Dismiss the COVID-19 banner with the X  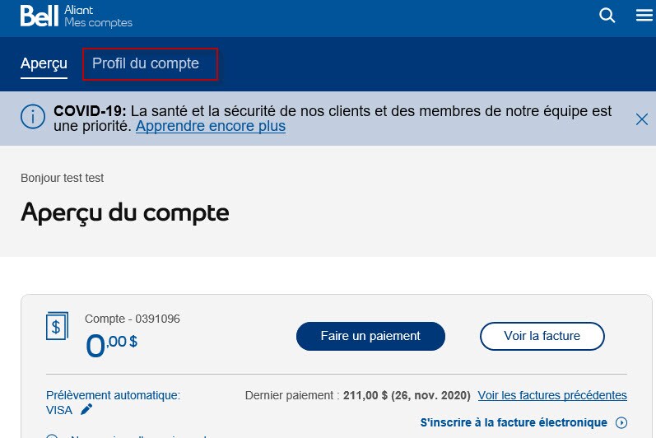tap(642, 119)
